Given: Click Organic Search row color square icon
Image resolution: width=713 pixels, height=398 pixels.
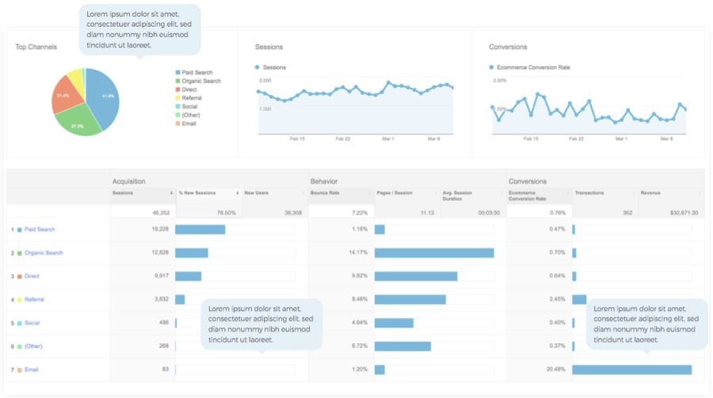Looking at the screenshot, I should 20,253.
